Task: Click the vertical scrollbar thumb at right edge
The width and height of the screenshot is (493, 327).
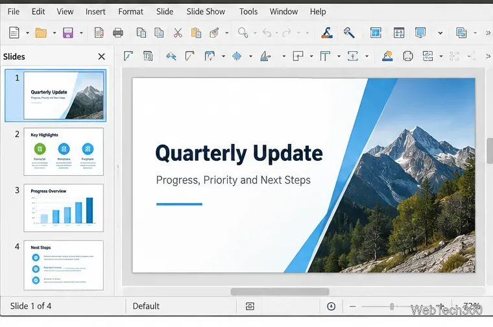Action: tap(490, 151)
